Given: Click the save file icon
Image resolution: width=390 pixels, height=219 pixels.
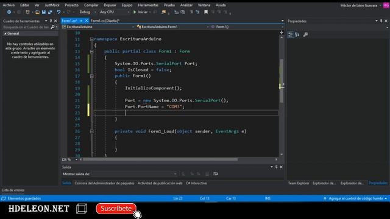Looking at the screenshot, I should [44, 12].
